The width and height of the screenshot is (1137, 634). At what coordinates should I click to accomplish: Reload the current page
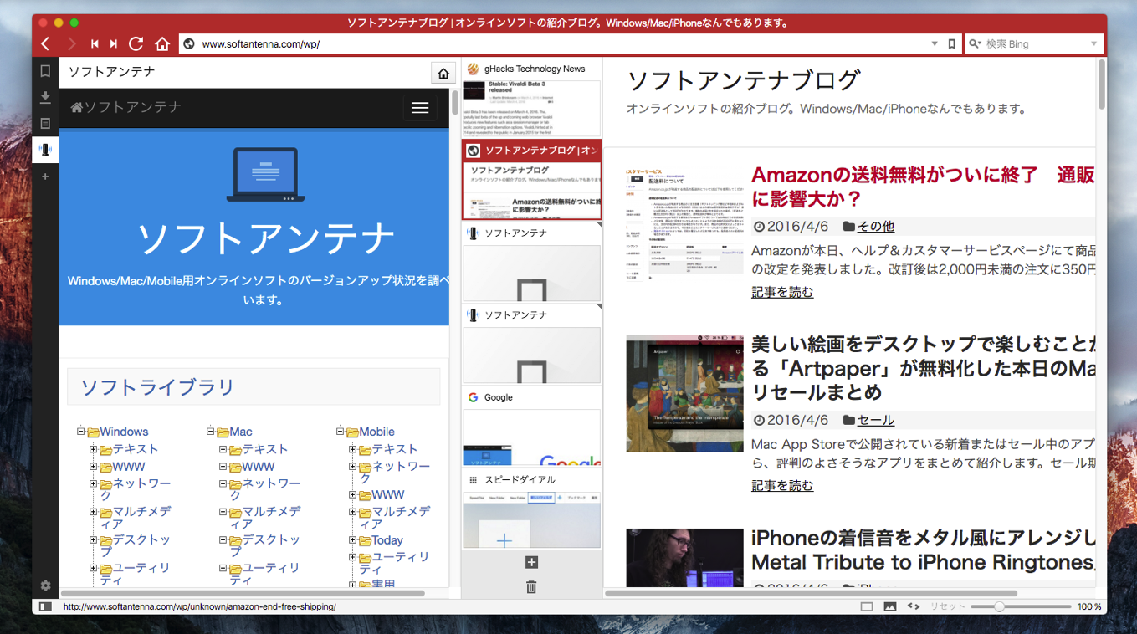pyautogui.click(x=136, y=43)
